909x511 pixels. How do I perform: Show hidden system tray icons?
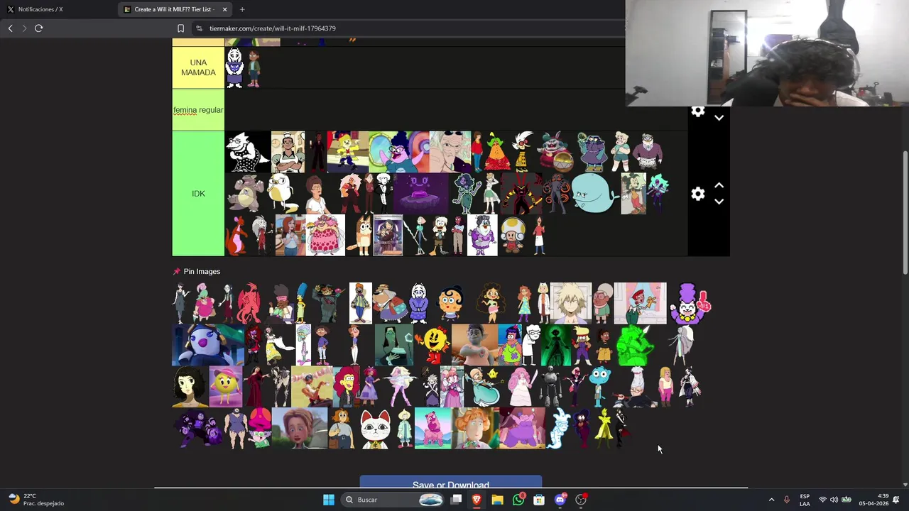pyautogui.click(x=771, y=500)
